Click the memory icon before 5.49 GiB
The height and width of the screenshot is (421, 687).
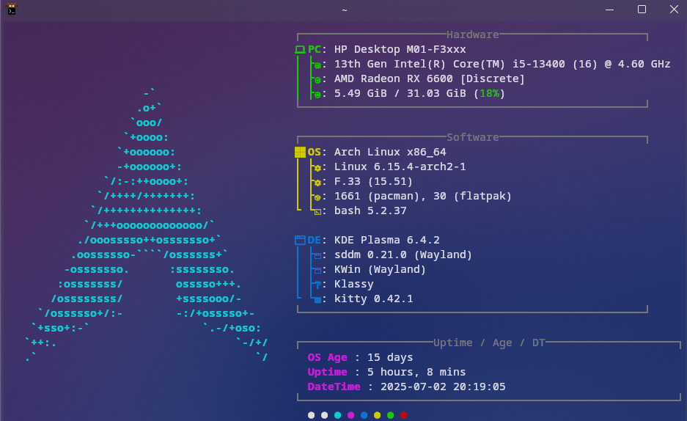point(317,94)
